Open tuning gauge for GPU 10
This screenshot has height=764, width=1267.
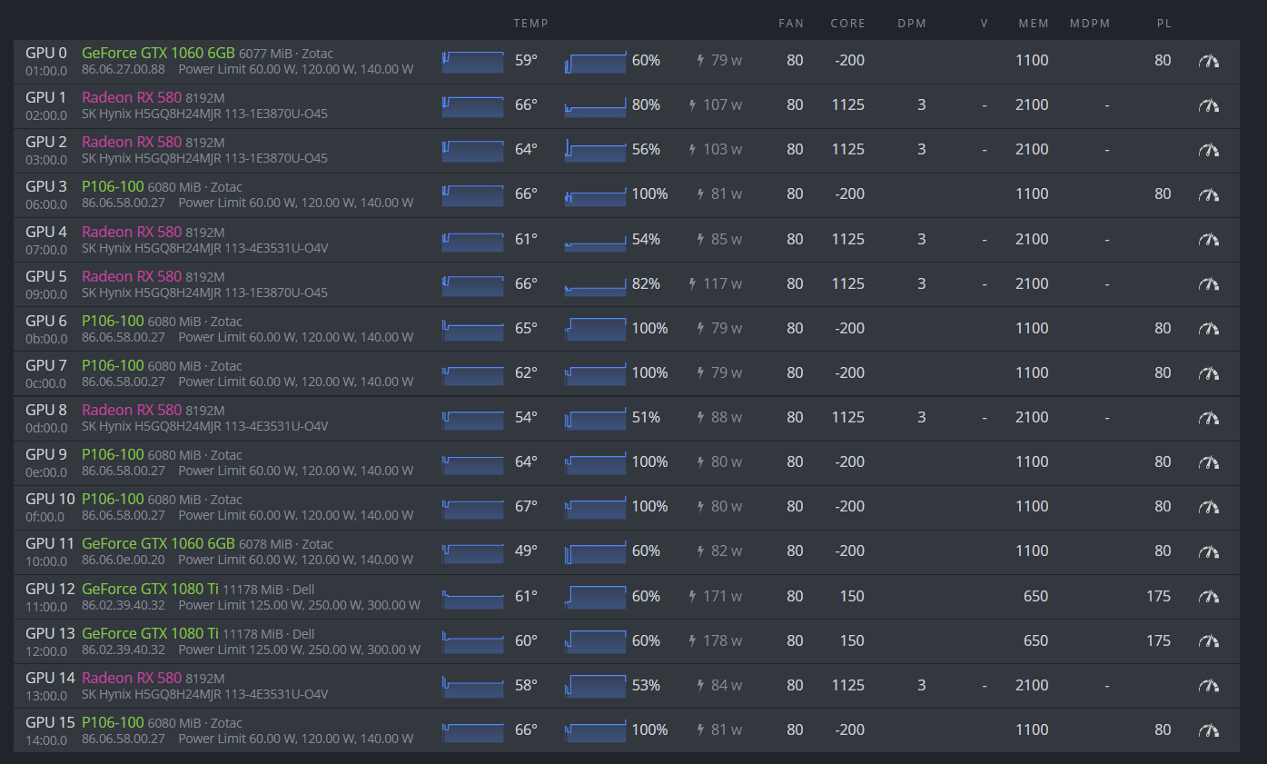pyautogui.click(x=1208, y=507)
